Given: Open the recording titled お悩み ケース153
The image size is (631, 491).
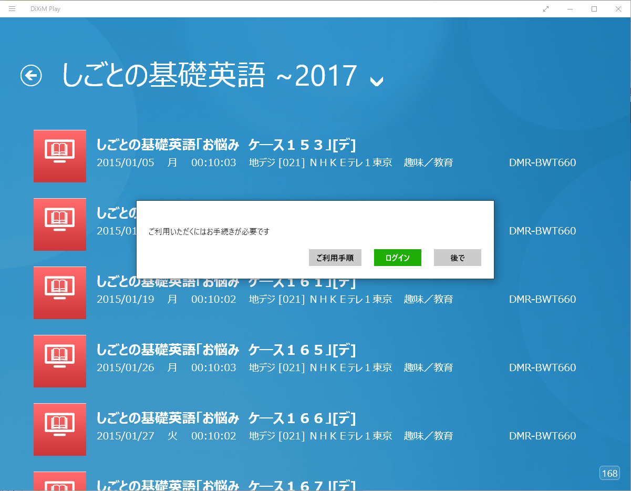Looking at the screenshot, I should coord(226,145).
